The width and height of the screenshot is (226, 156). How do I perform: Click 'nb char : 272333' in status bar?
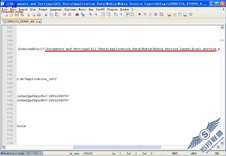(81, 153)
